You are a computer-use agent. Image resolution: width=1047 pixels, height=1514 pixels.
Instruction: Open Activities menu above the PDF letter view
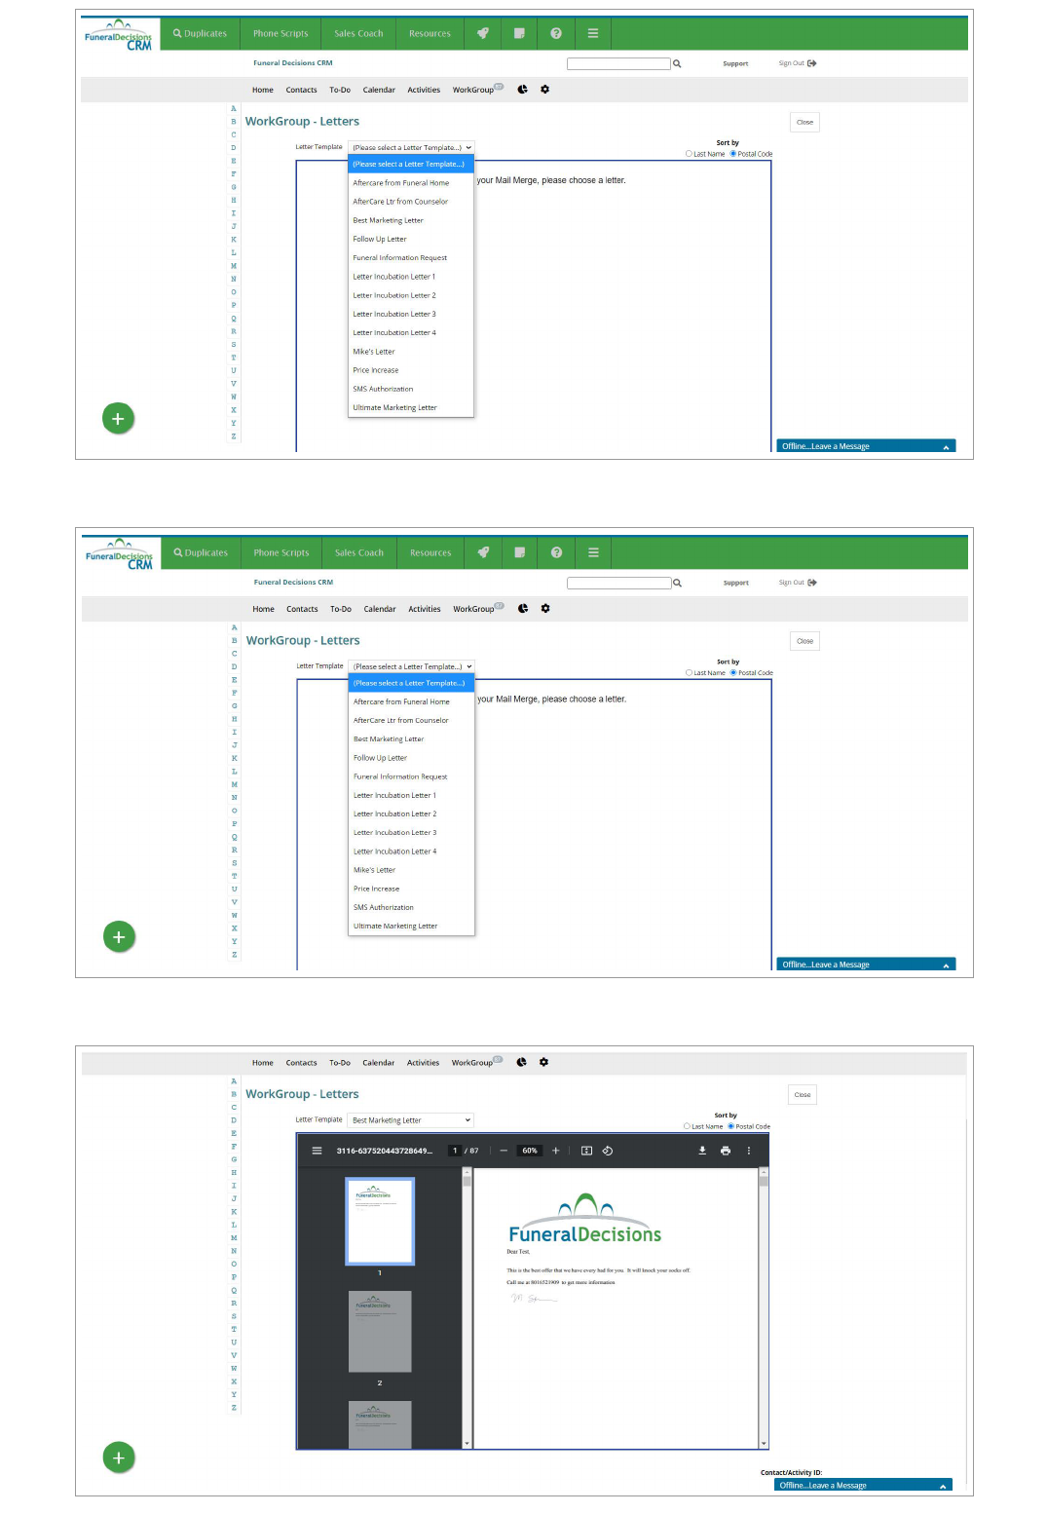click(x=423, y=1063)
